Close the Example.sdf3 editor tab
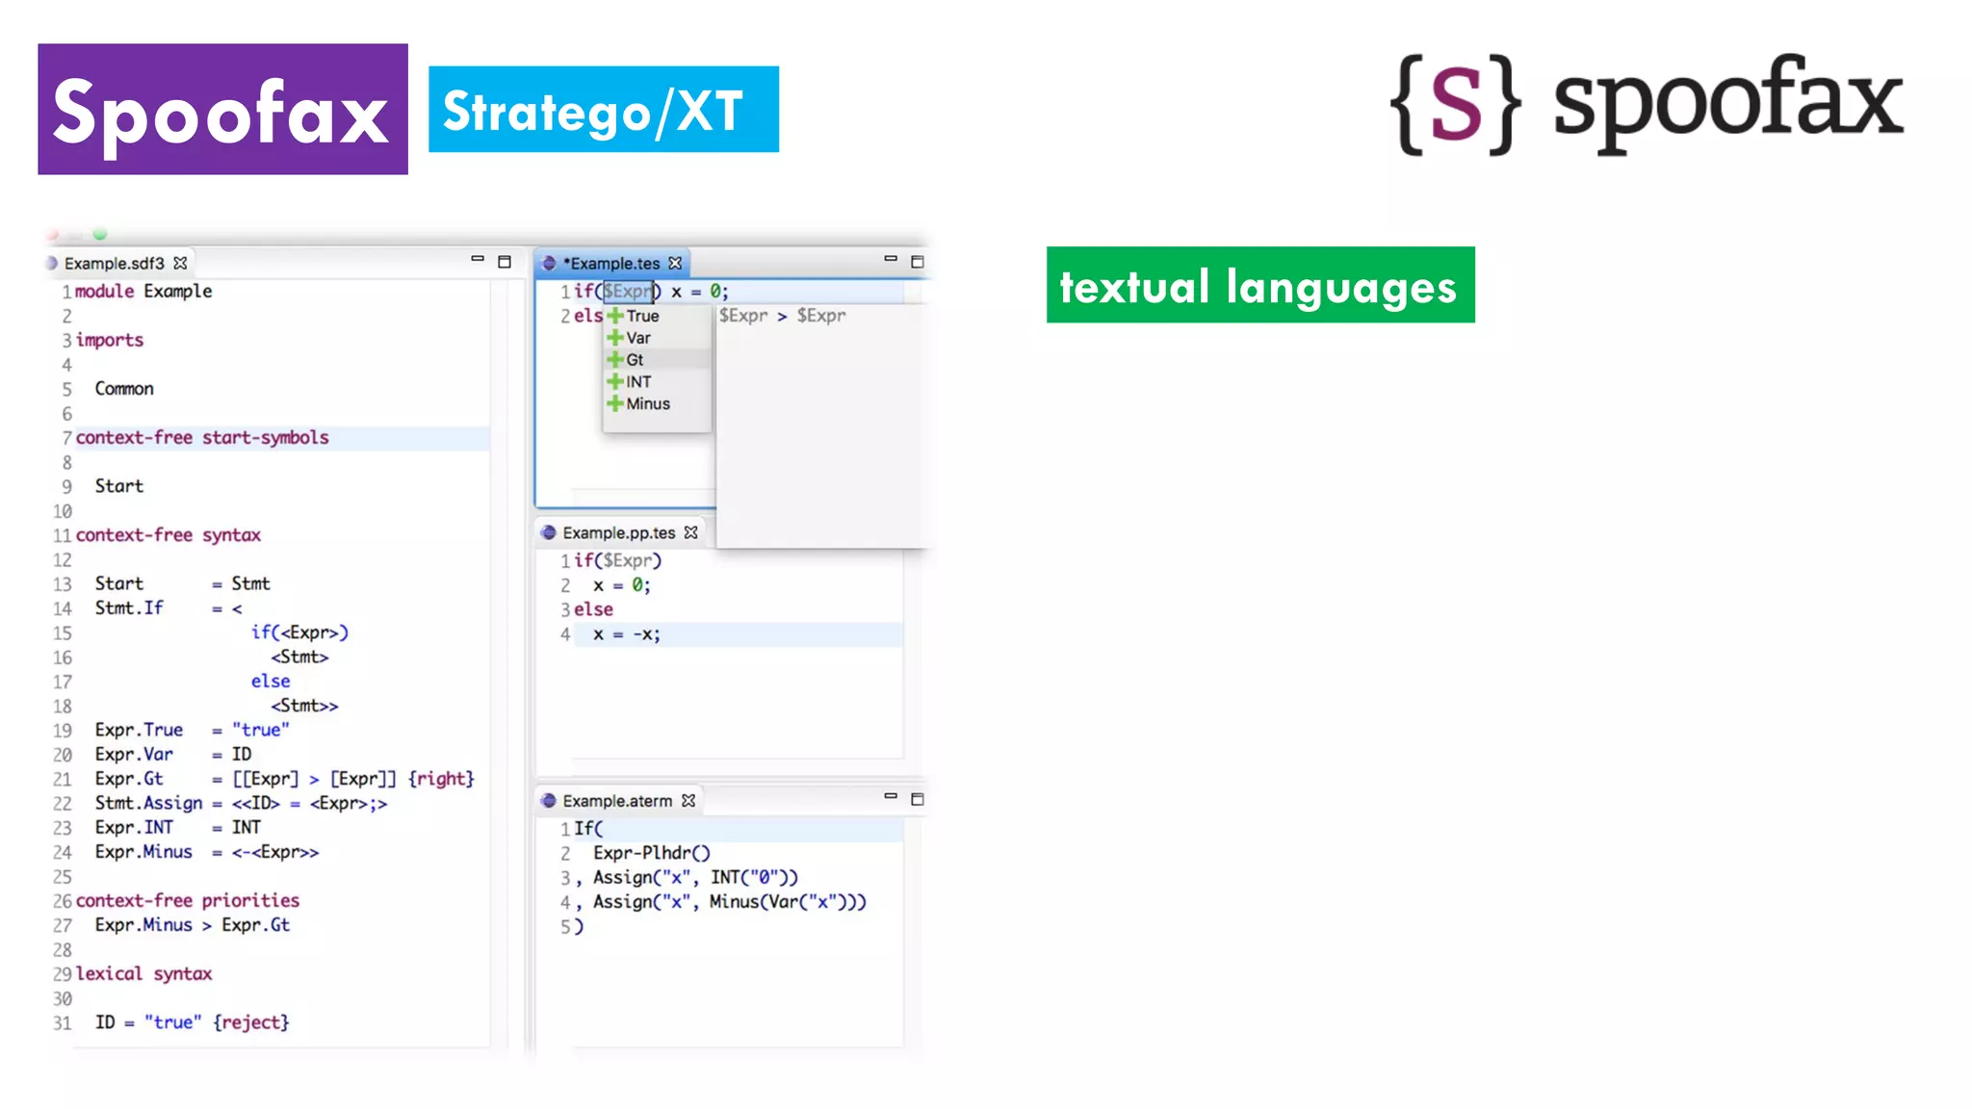The height and width of the screenshot is (1109, 1972). [x=180, y=263]
